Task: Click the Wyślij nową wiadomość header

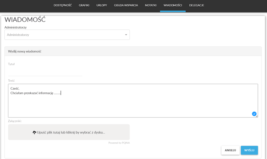Action: pyautogui.click(x=25, y=51)
